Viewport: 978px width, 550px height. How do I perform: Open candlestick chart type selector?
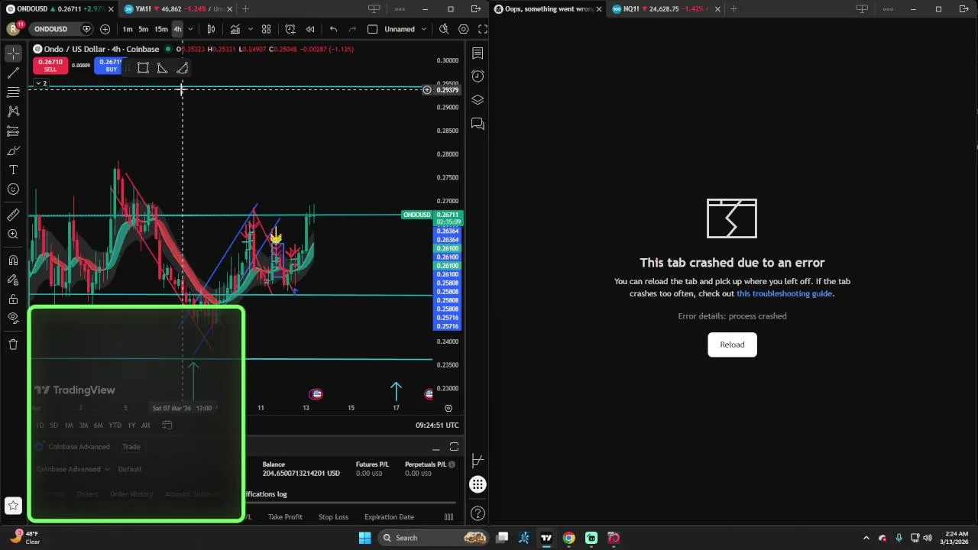pos(211,29)
